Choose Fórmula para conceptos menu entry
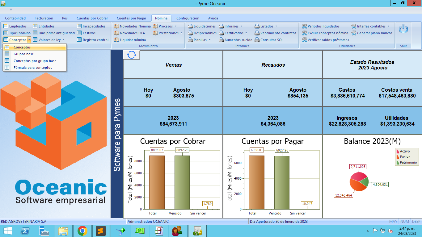The width and height of the screenshot is (422, 237). coord(32,68)
